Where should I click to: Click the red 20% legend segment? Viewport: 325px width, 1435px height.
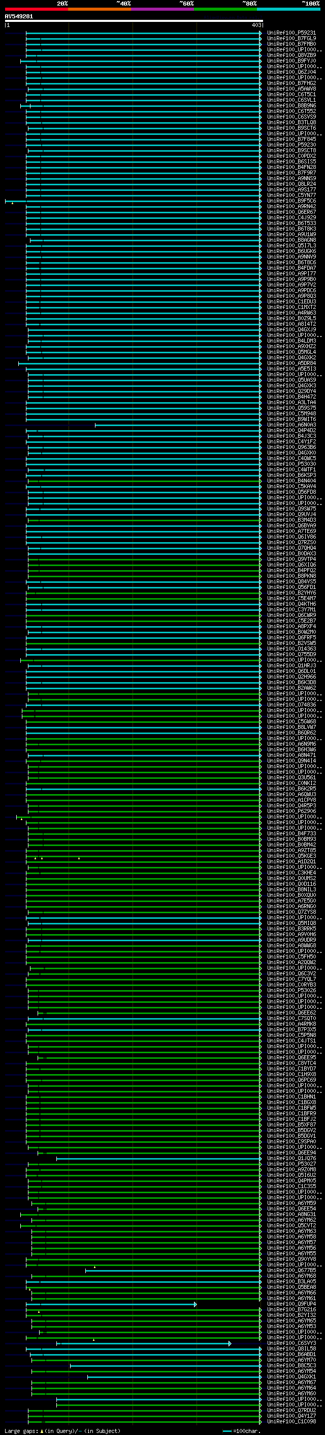(36, 9)
